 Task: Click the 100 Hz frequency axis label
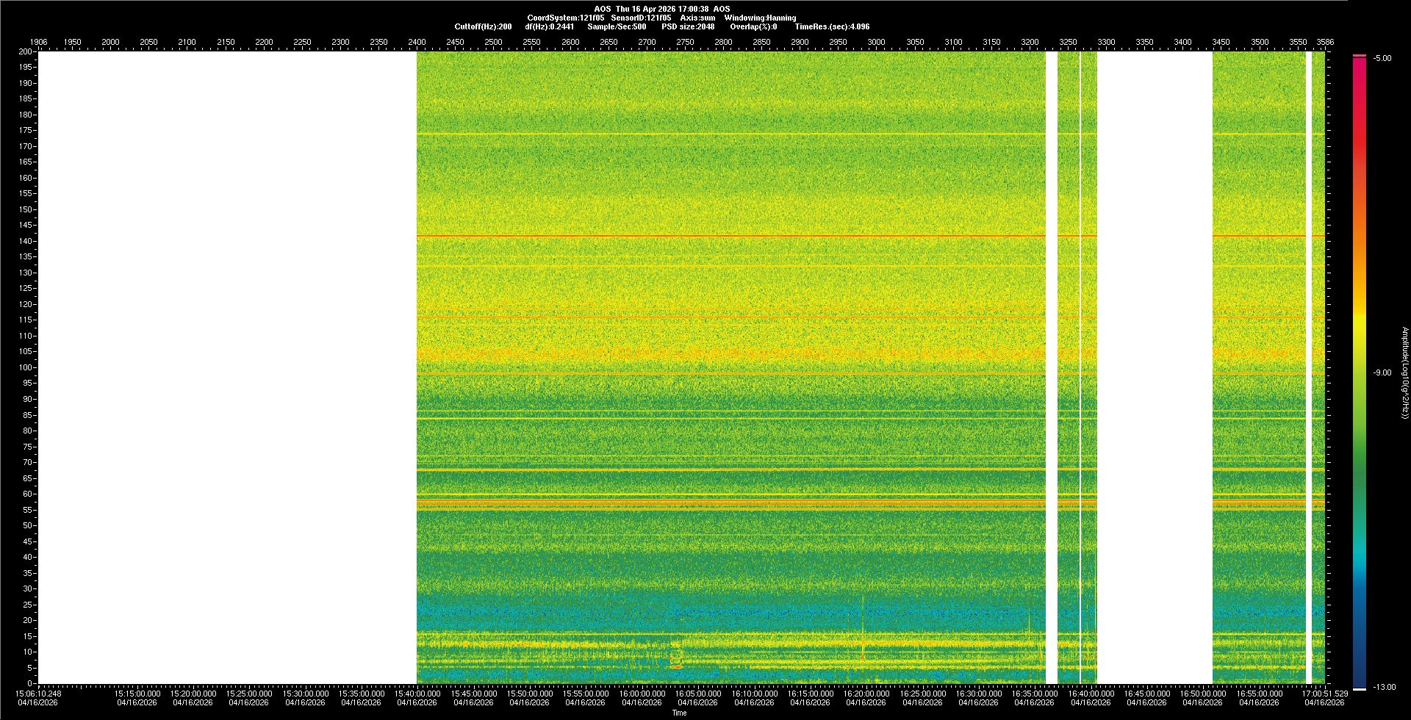tap(26, 367)
